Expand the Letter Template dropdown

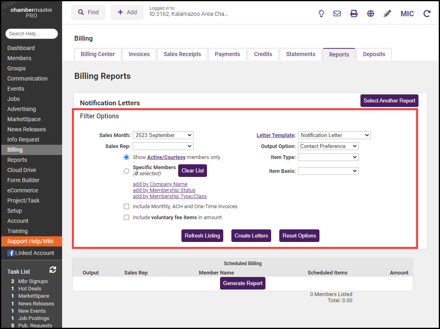click(334, 135)
